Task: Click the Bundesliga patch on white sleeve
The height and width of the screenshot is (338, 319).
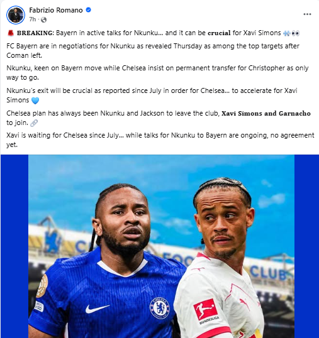Action: click(206, 309)
